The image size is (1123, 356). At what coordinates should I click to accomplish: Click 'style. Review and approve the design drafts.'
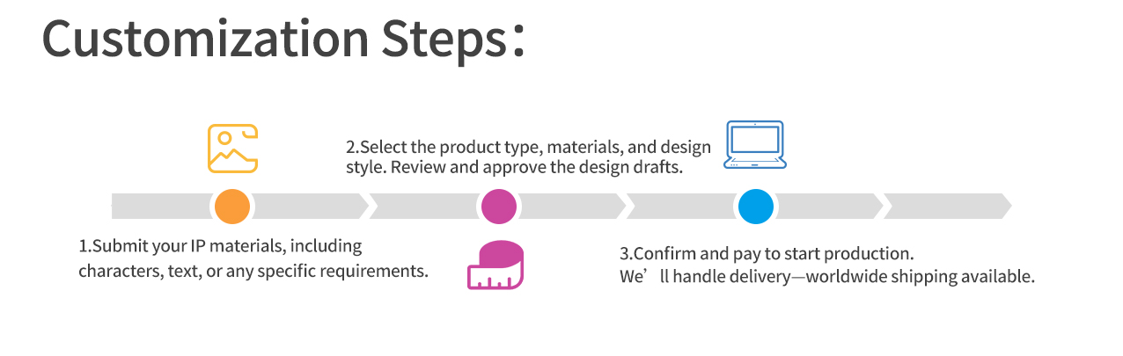514,168
